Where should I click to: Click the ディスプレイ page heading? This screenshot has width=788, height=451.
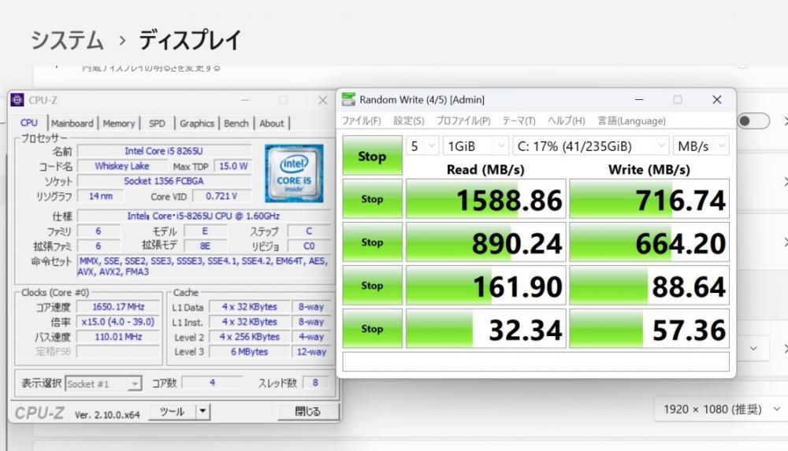pos(190,39)
